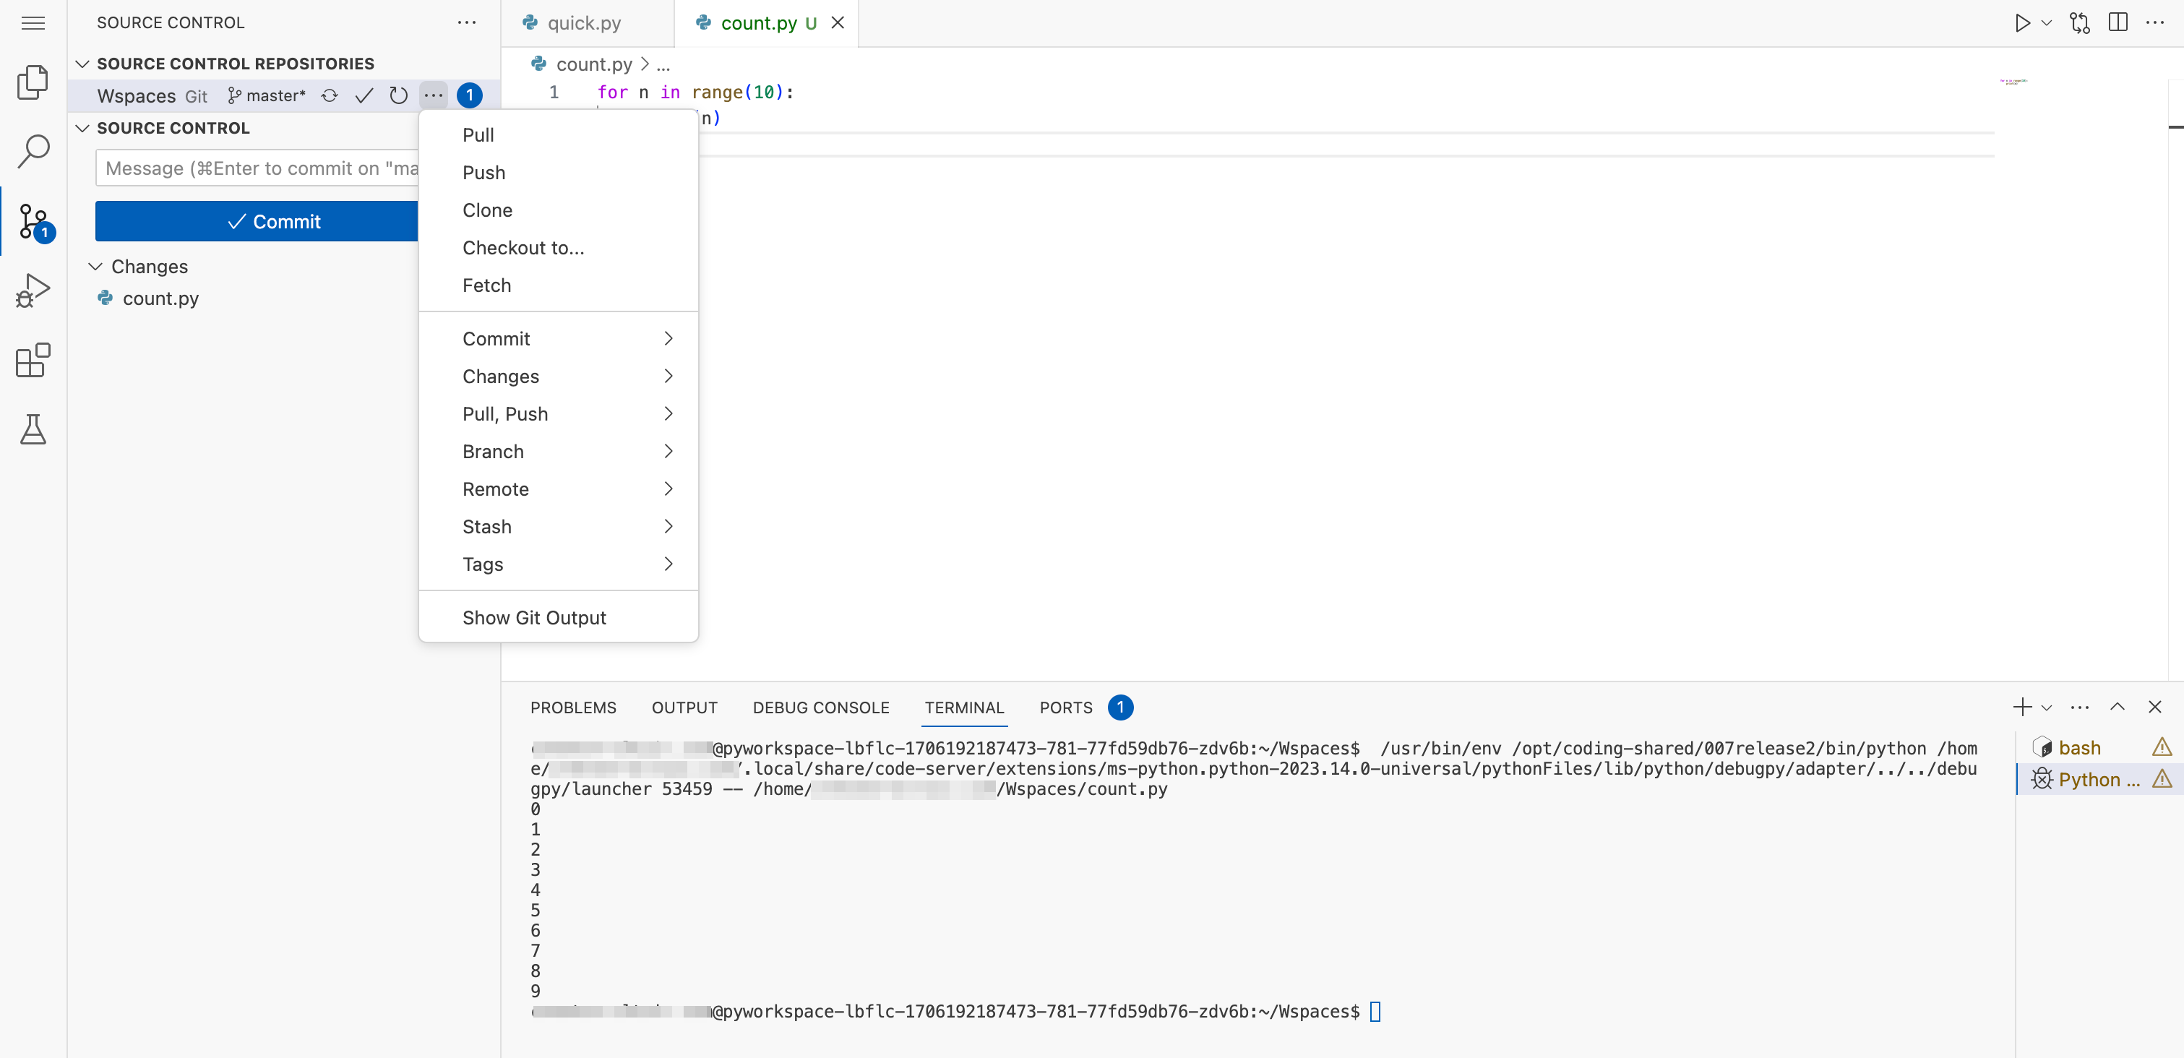Collapse the Source Control section
The height and width of the screenshot is (1058, 2184).
(82, 128)
